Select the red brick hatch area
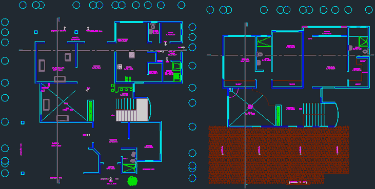 (279, 155)
